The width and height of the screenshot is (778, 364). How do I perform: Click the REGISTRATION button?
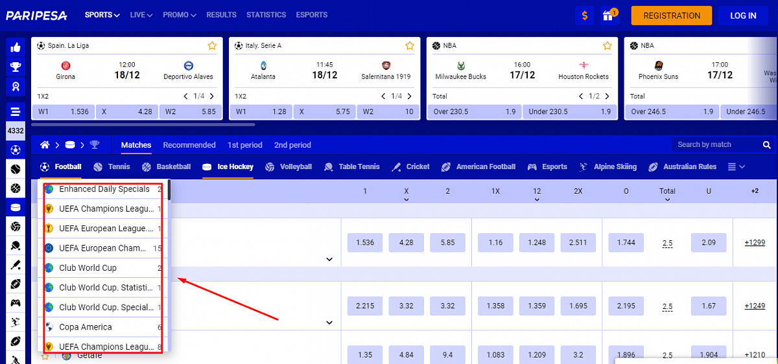point(672,16)
